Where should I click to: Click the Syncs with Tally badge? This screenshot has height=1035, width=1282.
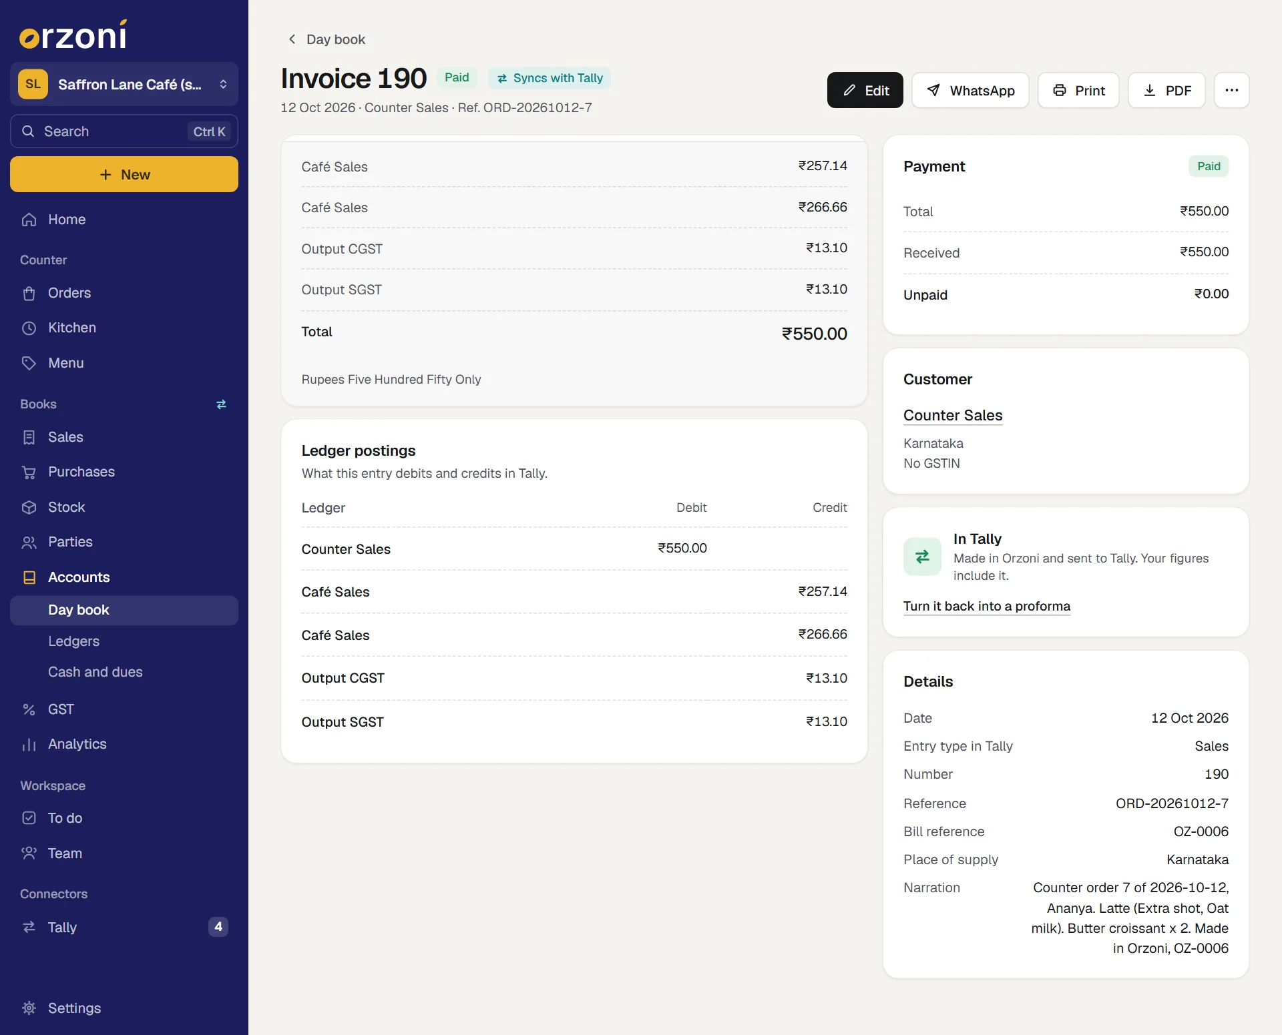click(550, 78)
